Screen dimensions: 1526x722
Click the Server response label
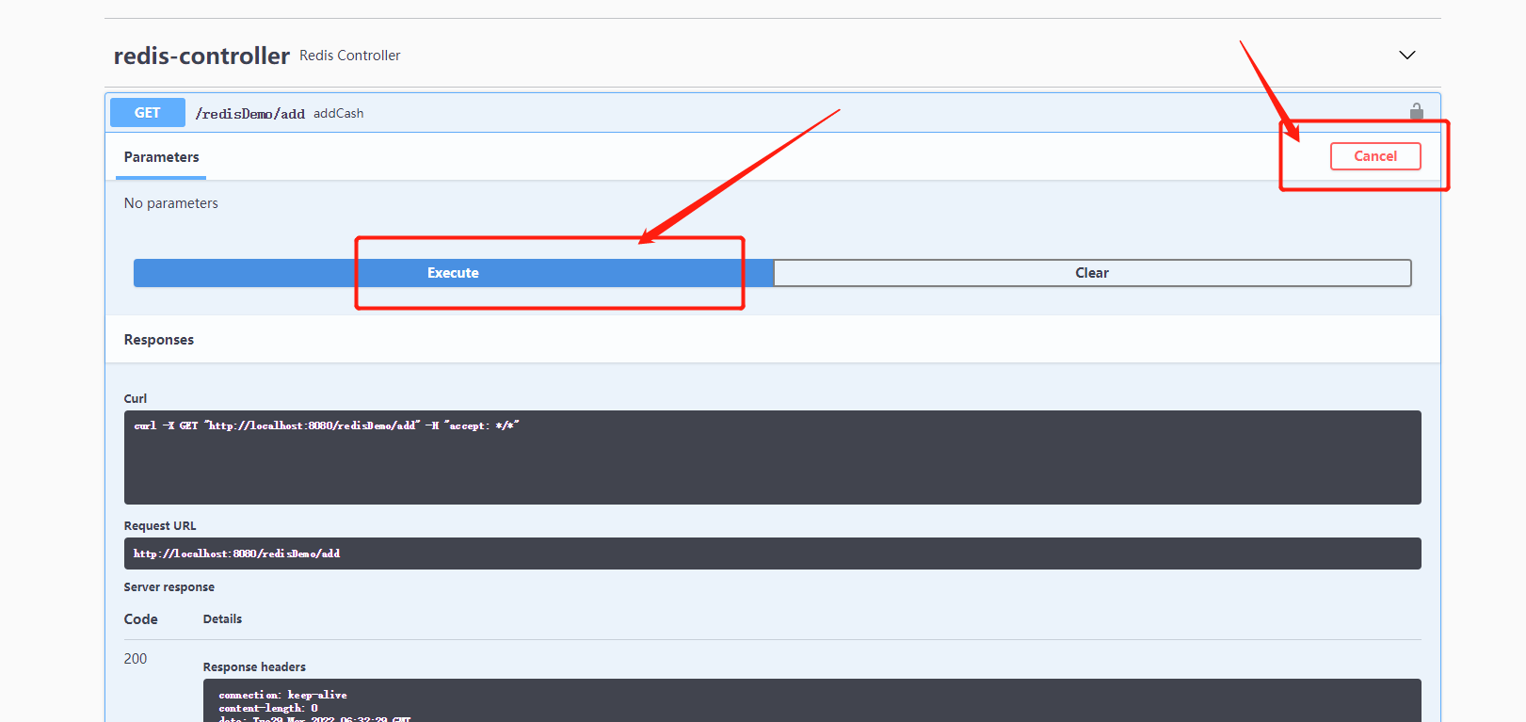pos(169,587)
